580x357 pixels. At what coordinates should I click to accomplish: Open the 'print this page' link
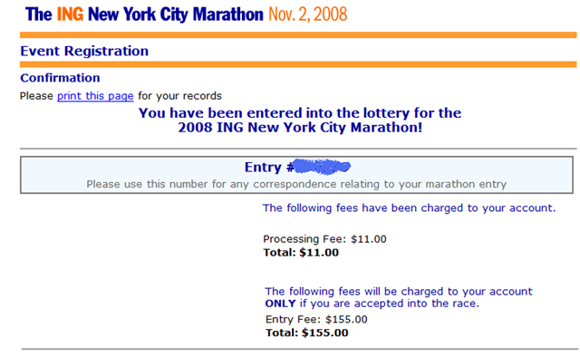[95, 96]
